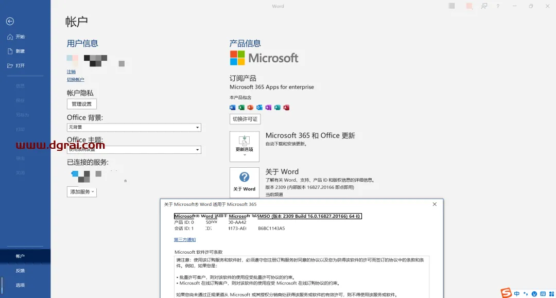Click the Microsoft 365 Apps for enterprise text
556x298 pixels.
point(272,87)
